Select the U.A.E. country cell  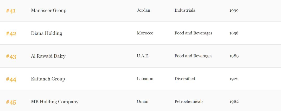pyautogui.click(x=143, y=56)
